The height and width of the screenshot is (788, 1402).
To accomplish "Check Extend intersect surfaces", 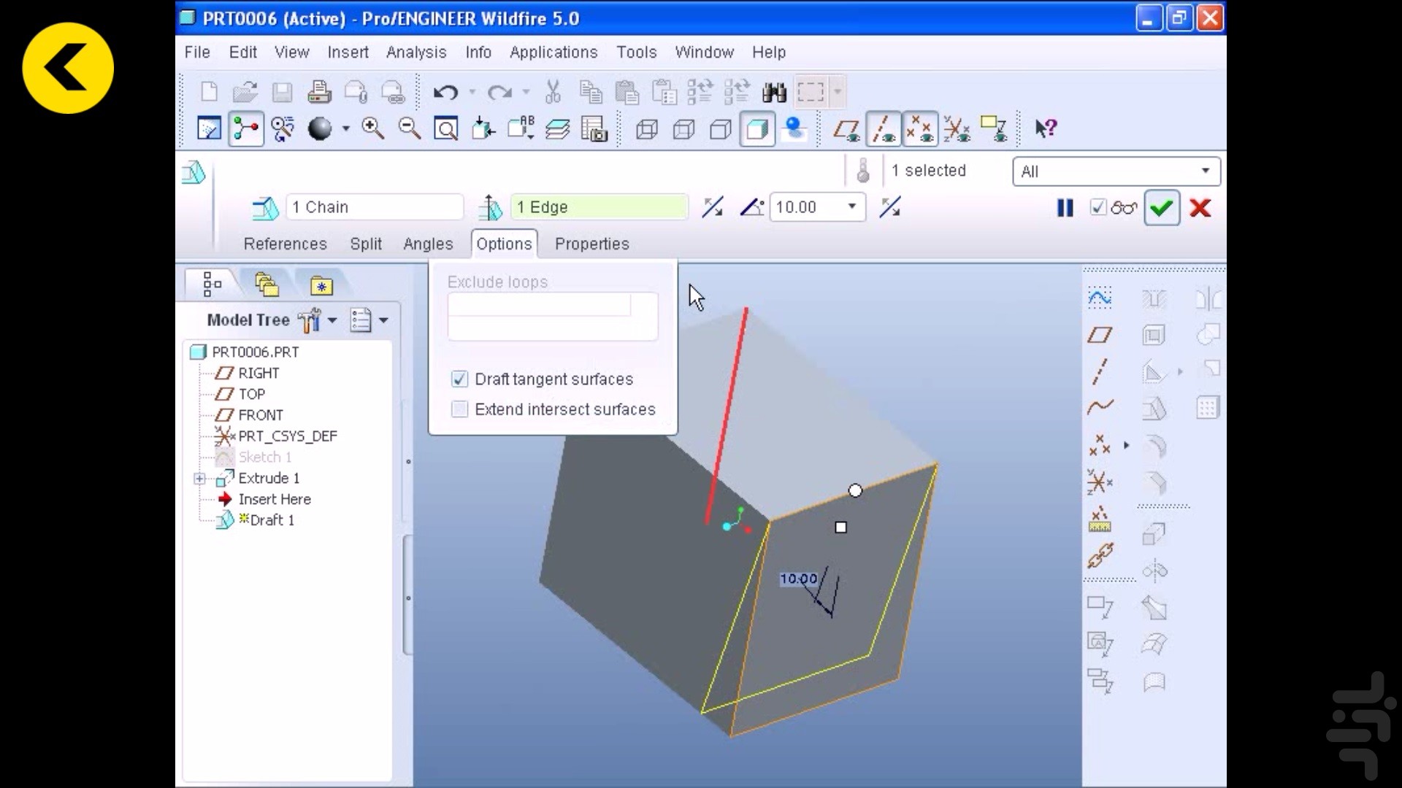I will click(459, 409).
